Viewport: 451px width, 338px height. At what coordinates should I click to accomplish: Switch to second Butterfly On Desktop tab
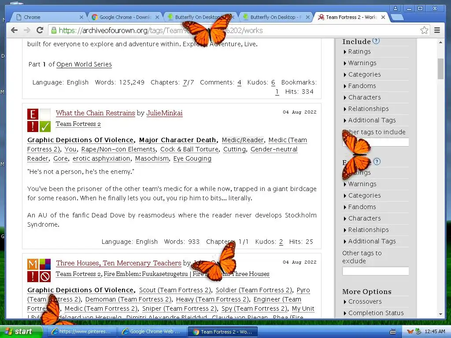pos(273,17)
